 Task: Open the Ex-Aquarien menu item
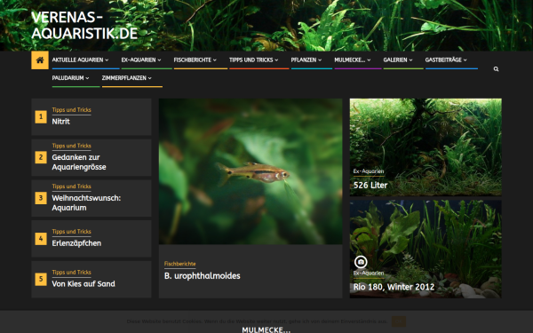click(x=139, y=59)
